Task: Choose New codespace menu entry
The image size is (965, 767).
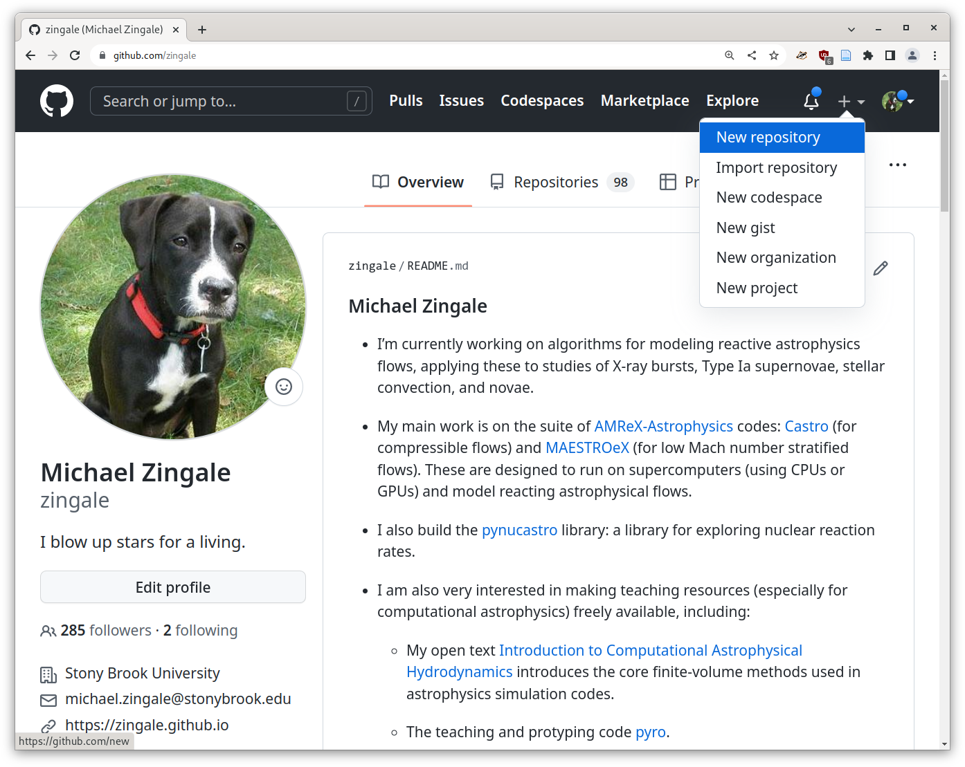Action: pos(782,197)
